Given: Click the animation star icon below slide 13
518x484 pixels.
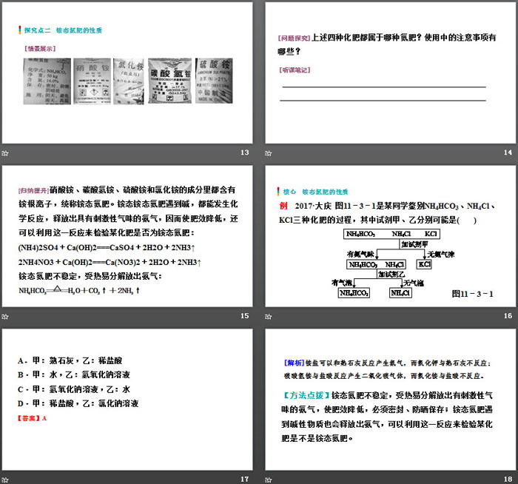Looking at the screenshot, I should point(5,152).
